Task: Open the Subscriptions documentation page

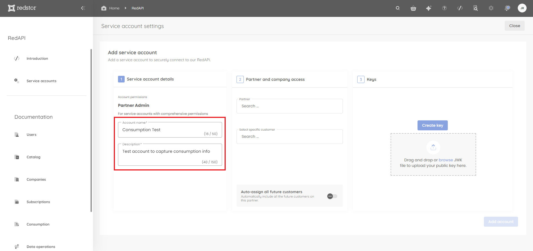Action: pos(38,202)
